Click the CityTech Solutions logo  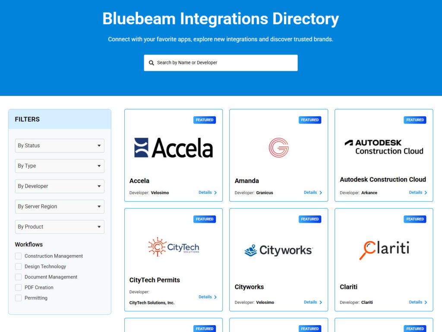(174, 247)
